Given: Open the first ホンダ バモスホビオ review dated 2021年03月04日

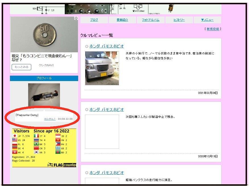Looking at the screenshot, I should (x=107, y=46).
